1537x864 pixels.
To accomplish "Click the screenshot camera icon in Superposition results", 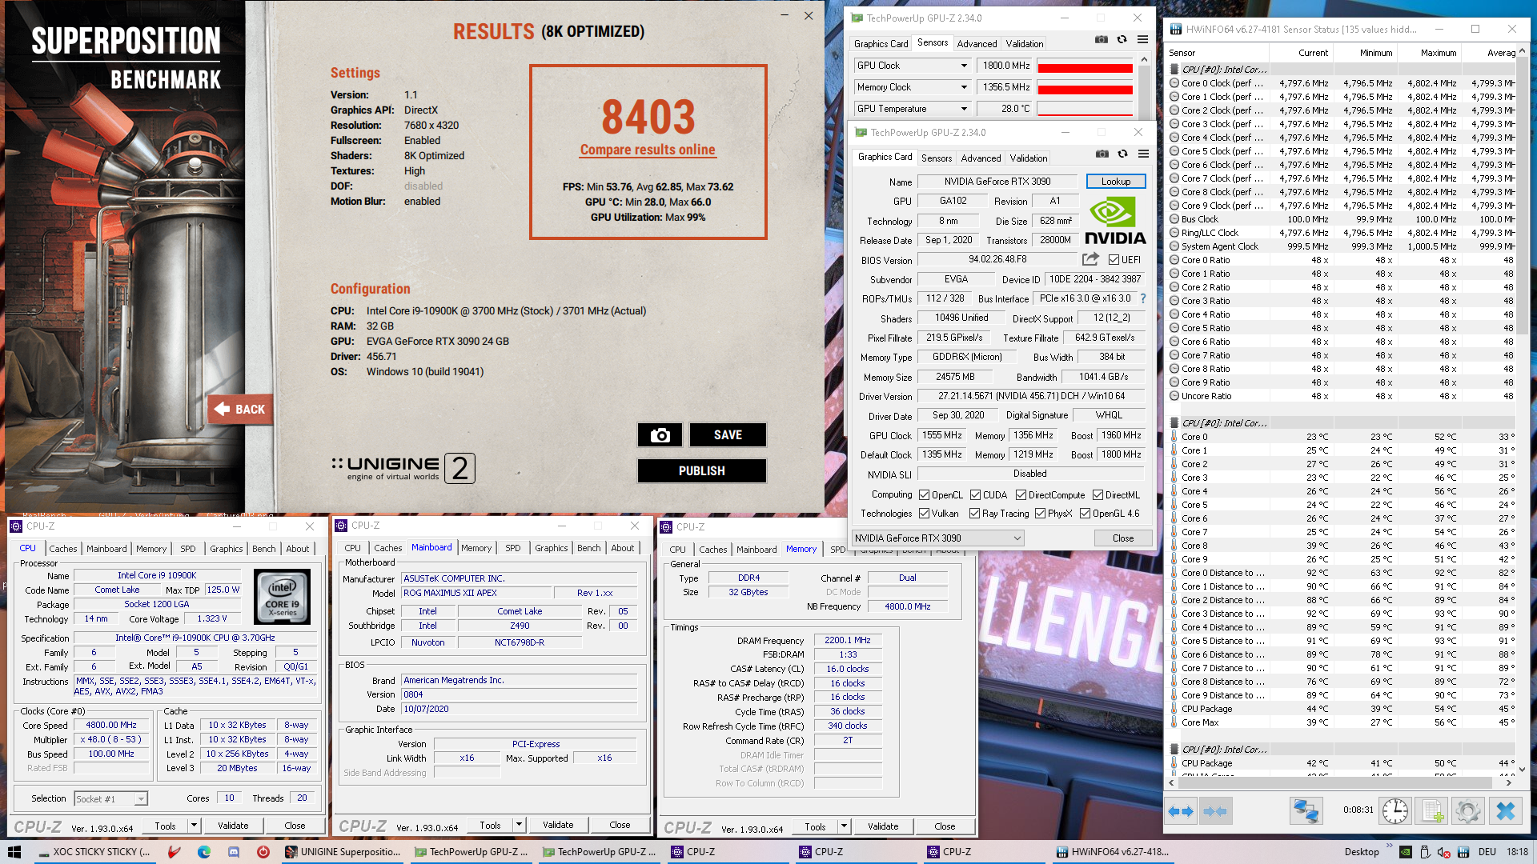I will click(660, 434).
